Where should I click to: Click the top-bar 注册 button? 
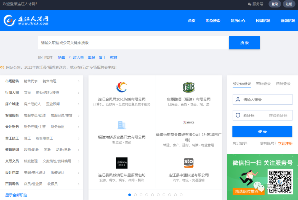click(x=289, y=4)
